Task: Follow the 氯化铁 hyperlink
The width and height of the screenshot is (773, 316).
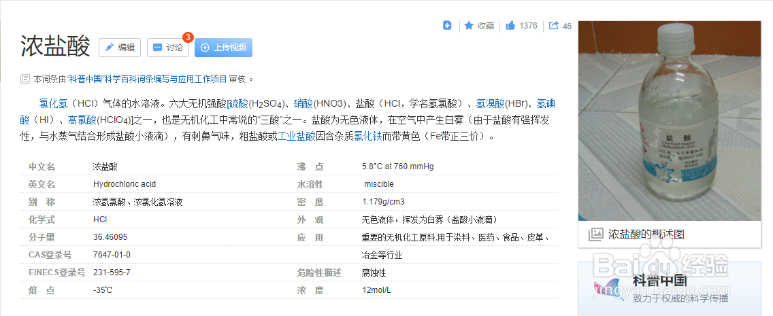Action: [x=367, y=137]
